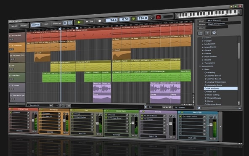Click the Vocals strip volume fader
The image size is (249, 156).
click(x=170, y=124)
